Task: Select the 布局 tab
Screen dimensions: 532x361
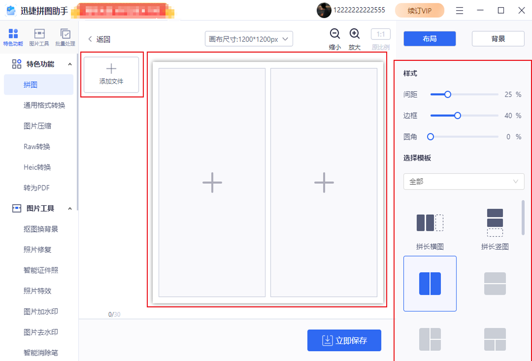Action: [429, 38]
